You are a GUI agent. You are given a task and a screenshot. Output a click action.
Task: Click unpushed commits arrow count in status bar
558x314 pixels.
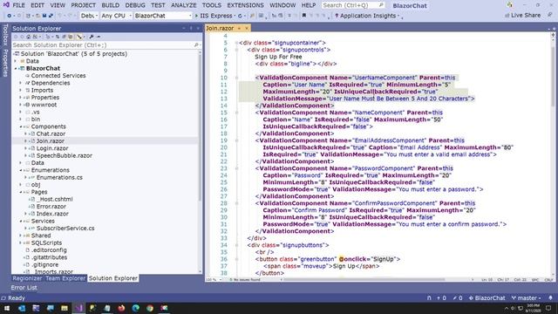click(441, 297)
